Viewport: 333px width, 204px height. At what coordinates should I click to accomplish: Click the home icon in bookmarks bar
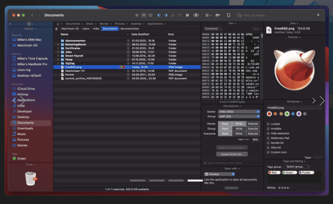click(x=58, y=24)
